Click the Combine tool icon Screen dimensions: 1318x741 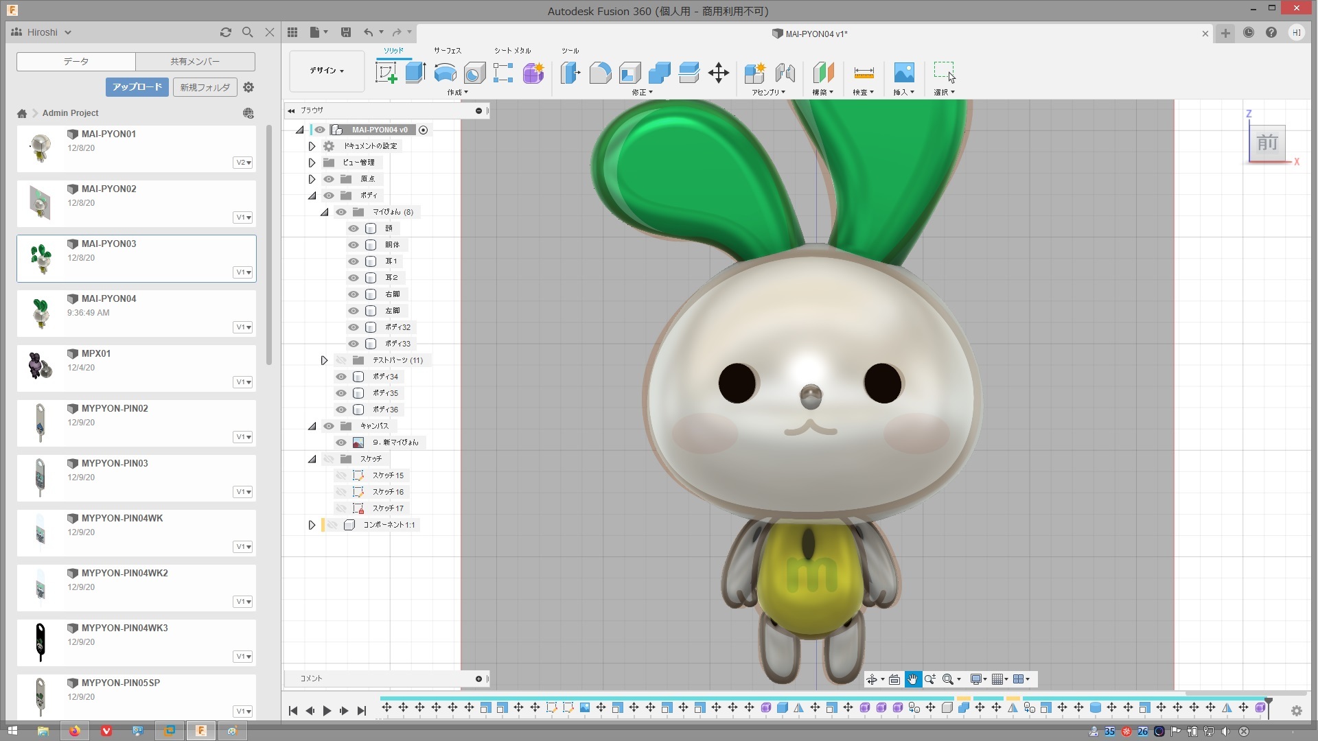pos(659,72)
